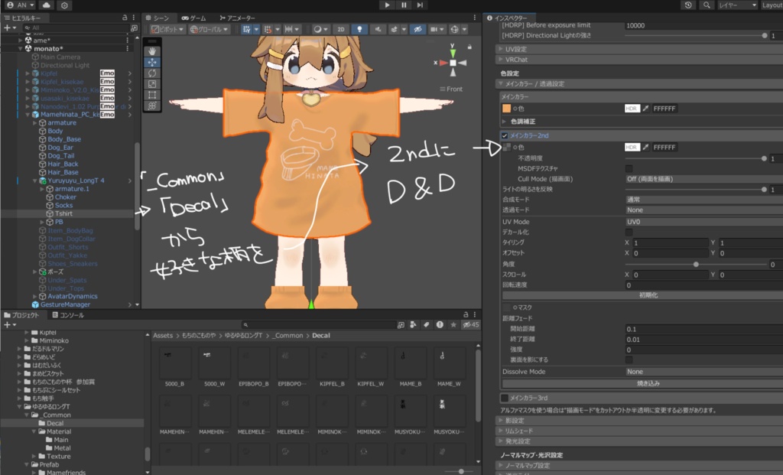Viewport: 783px width, 475px height.
Task: Open the cloud services icon
Action: (46, 5)
